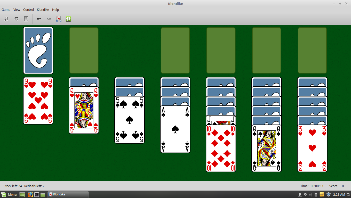Select the partly covered black jack
Screen dimensions: 351x198
click(x=221, y=120)
